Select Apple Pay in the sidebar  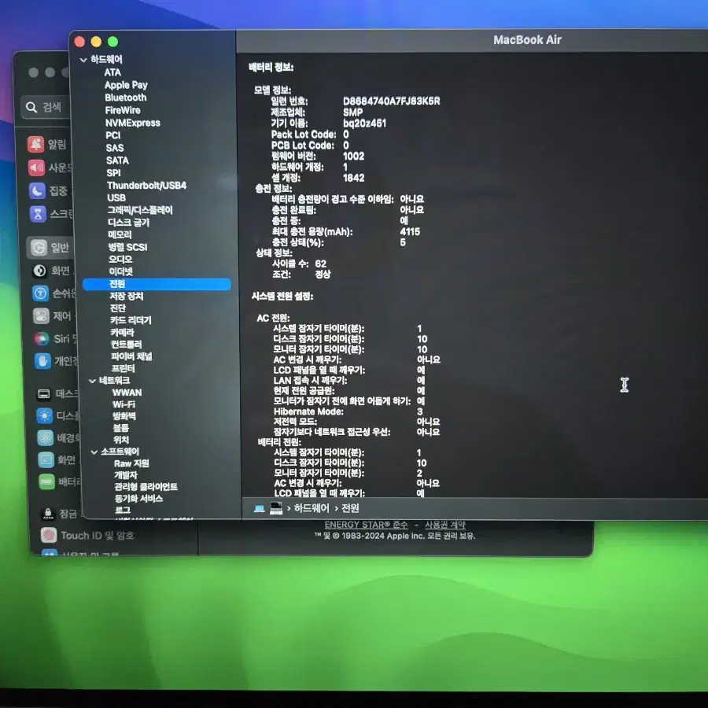[126, 85]
